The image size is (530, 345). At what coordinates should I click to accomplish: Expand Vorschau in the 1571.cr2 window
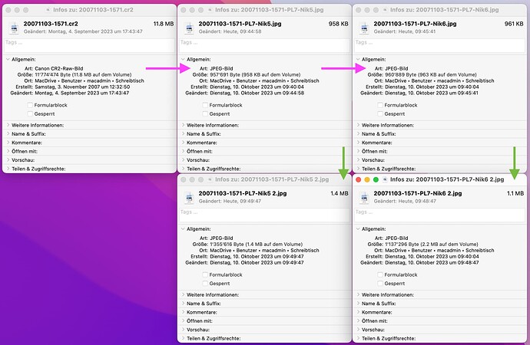[x=8, y=160]
